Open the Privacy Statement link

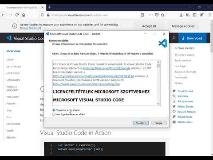point(30,28)
